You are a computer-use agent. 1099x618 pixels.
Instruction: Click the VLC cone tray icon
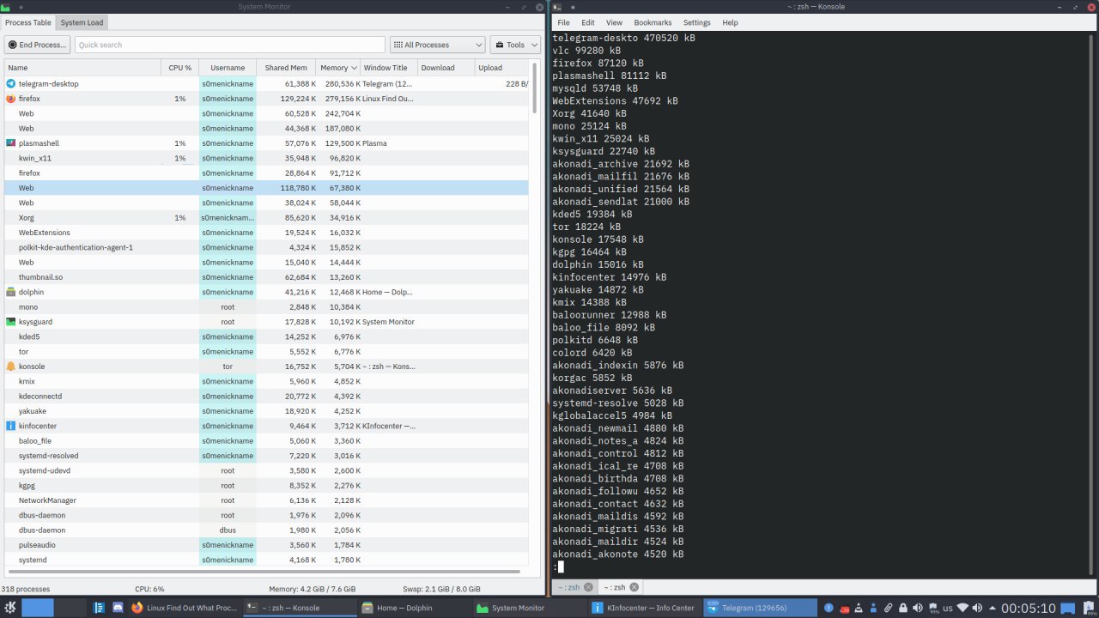(859, 608)
